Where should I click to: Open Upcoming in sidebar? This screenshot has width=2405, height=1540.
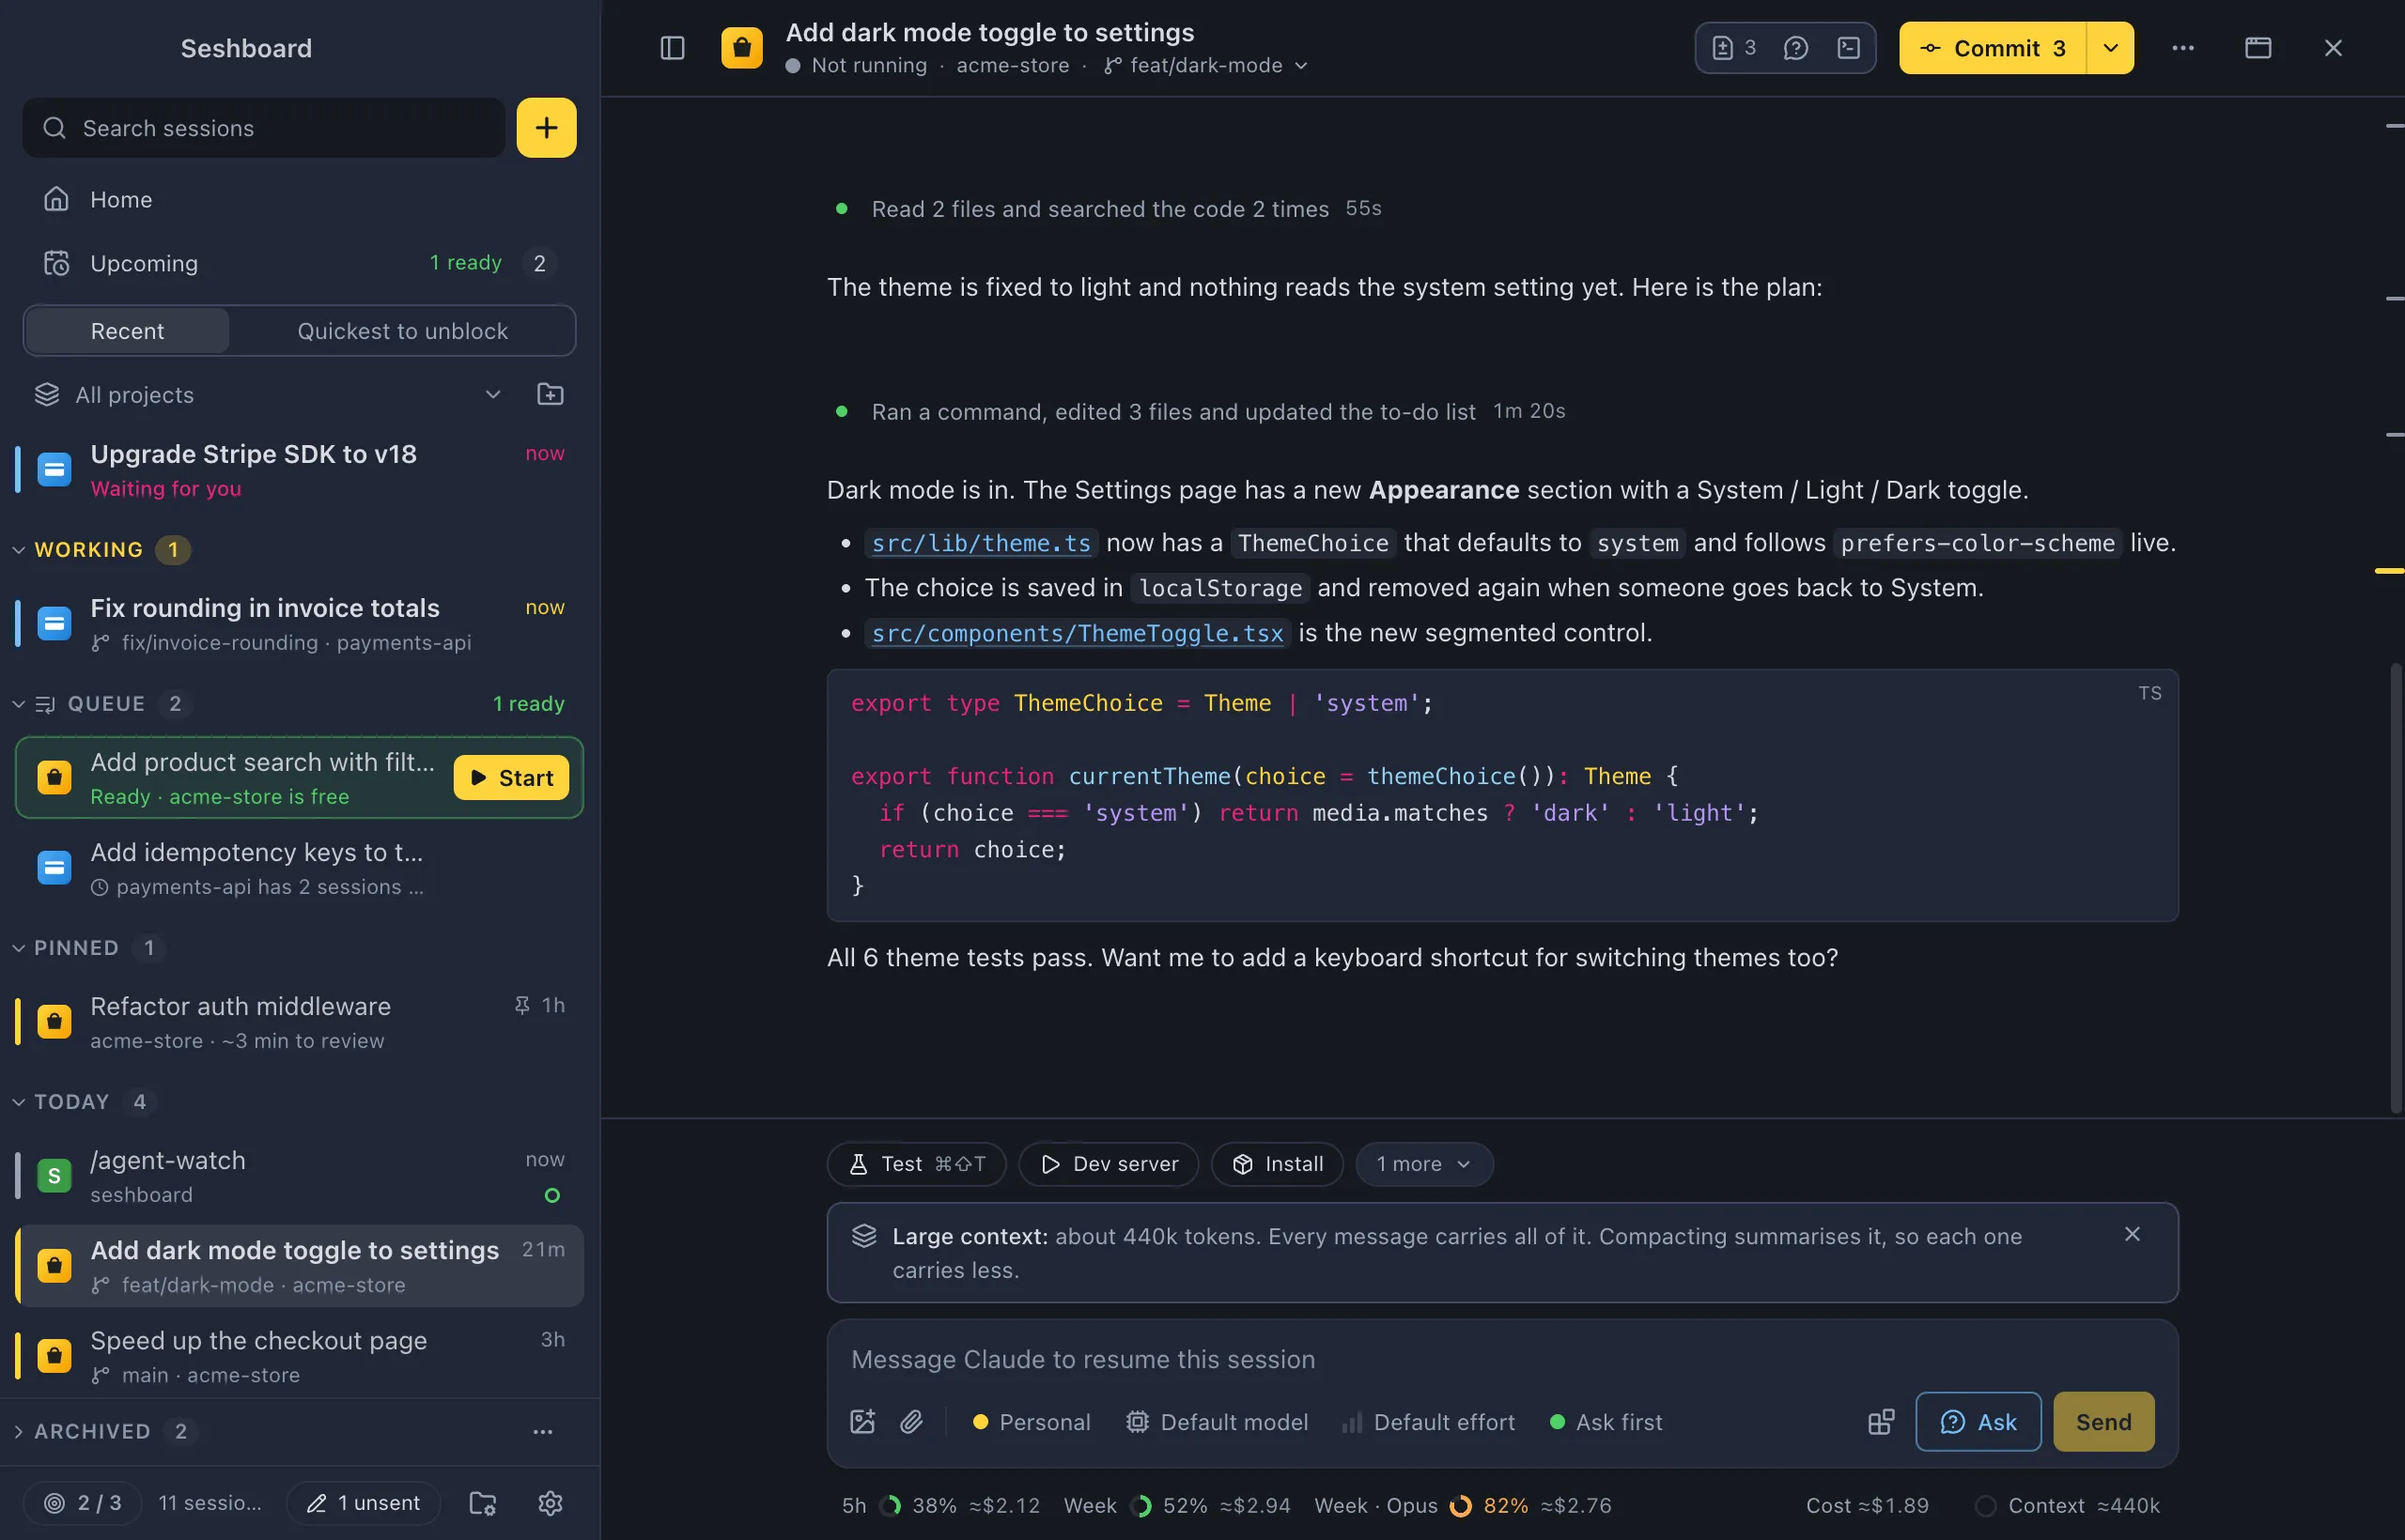pos(299,263)
